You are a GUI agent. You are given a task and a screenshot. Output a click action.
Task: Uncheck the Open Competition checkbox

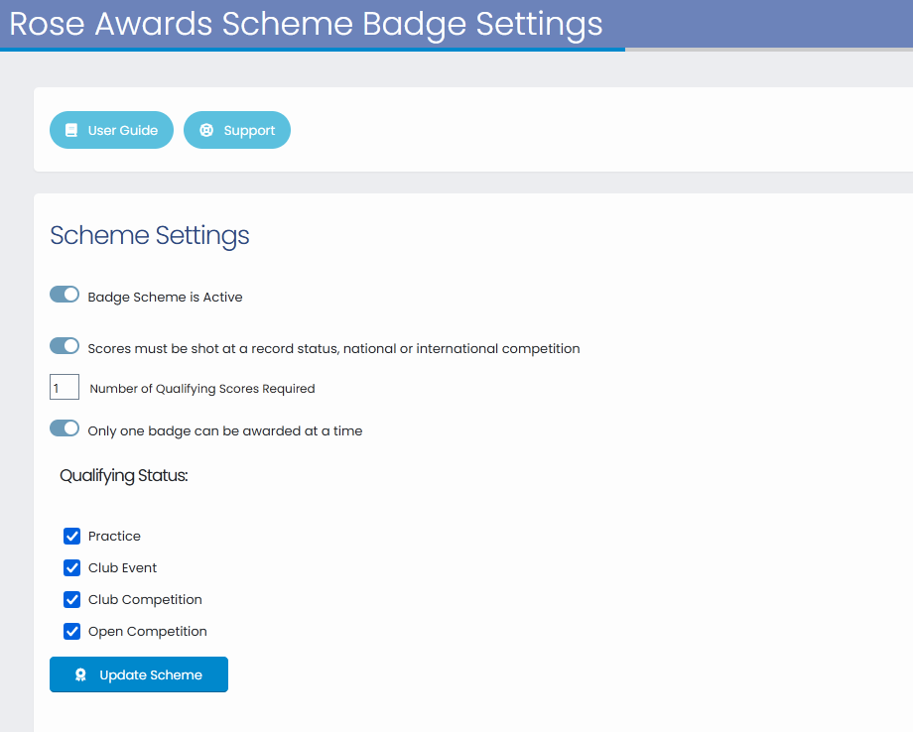click(71, 632)
